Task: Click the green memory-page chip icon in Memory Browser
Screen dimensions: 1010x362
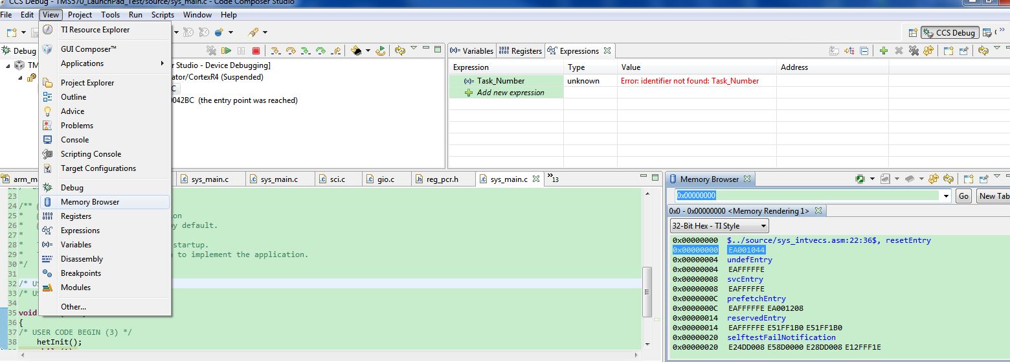Action: (860, 179)
